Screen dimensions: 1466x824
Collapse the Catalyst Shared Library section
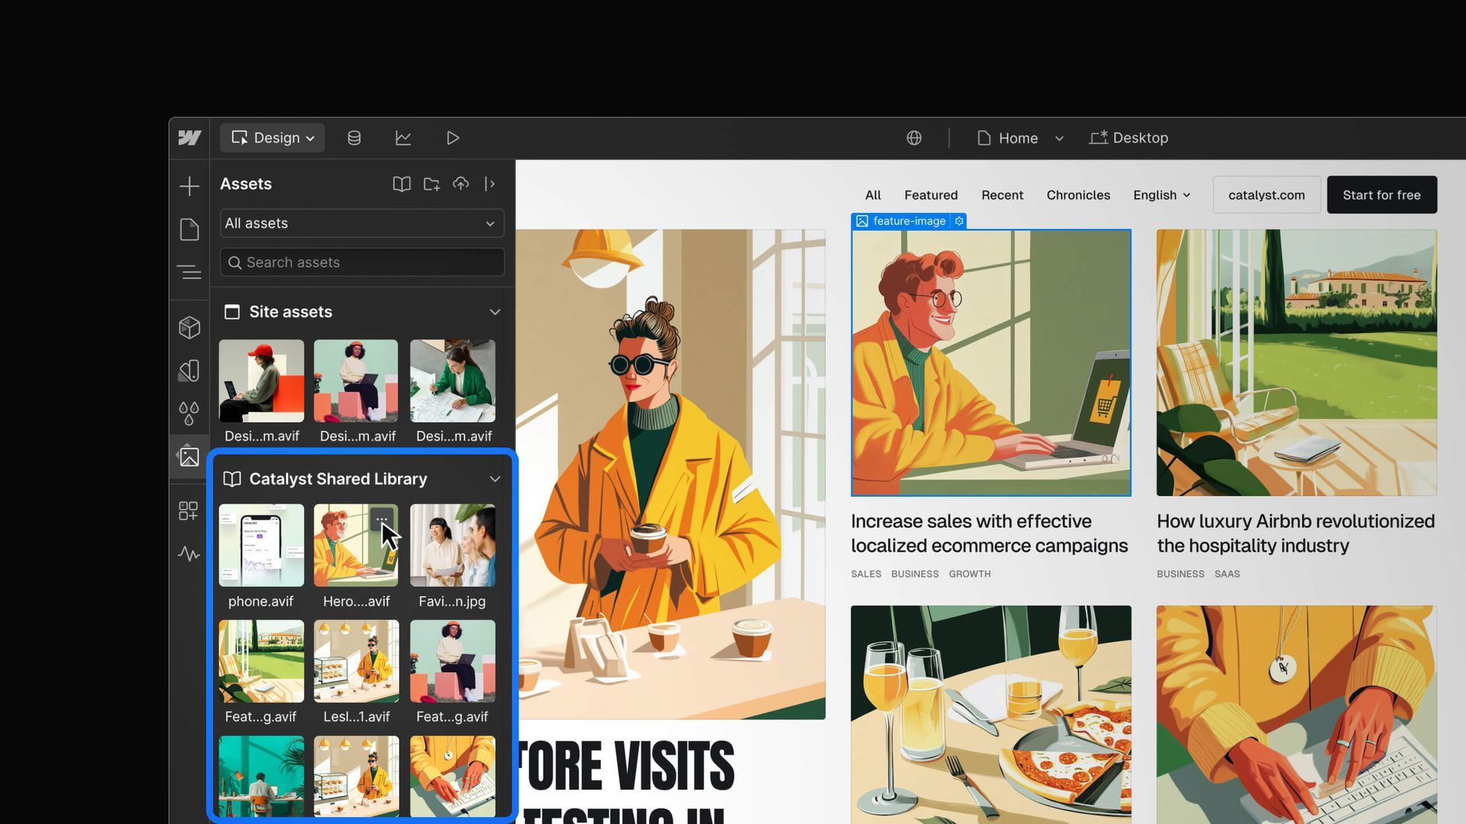[x=495, y=478]
